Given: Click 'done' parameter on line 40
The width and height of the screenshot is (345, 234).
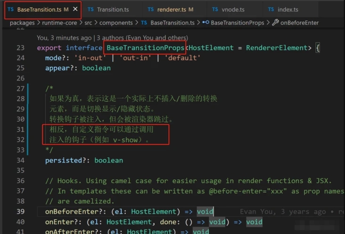Looking at the screenshot, I should tap(168, 222).
